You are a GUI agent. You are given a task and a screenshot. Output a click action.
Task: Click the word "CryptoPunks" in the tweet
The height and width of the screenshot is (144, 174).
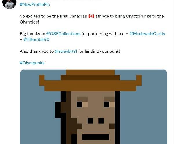click(141, 16)
